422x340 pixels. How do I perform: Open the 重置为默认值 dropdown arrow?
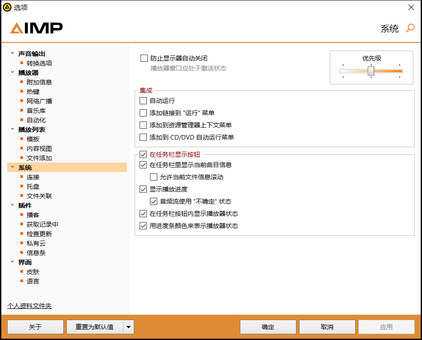pos(128,327)
